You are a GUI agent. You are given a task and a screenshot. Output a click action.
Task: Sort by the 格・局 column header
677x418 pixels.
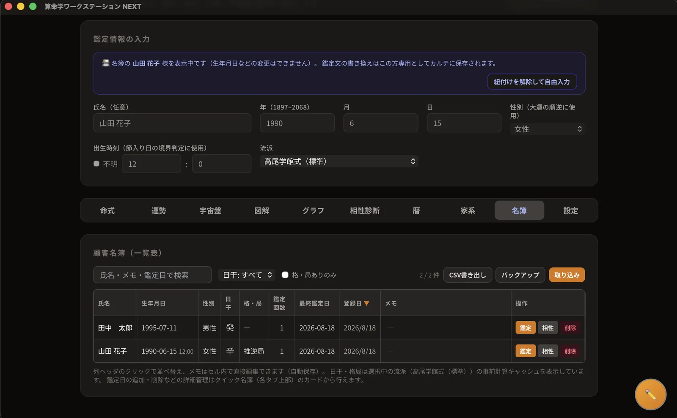pyautogui.click(x=254, y=303)
